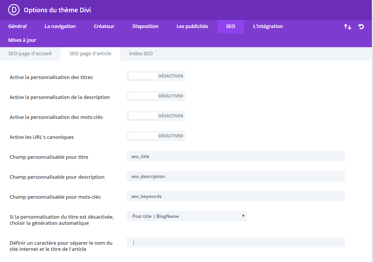Click label 'Active les URL's canoniques'
373x262 pixels.
coord(41,137)
